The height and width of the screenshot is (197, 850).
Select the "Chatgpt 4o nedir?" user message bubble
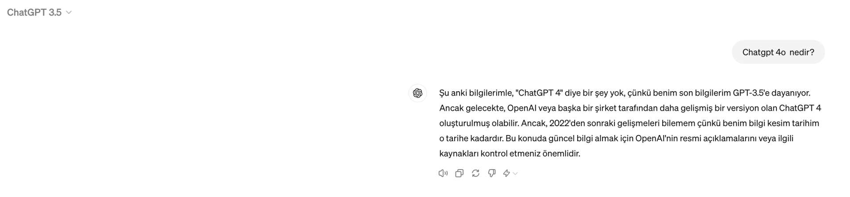(778, 52)
